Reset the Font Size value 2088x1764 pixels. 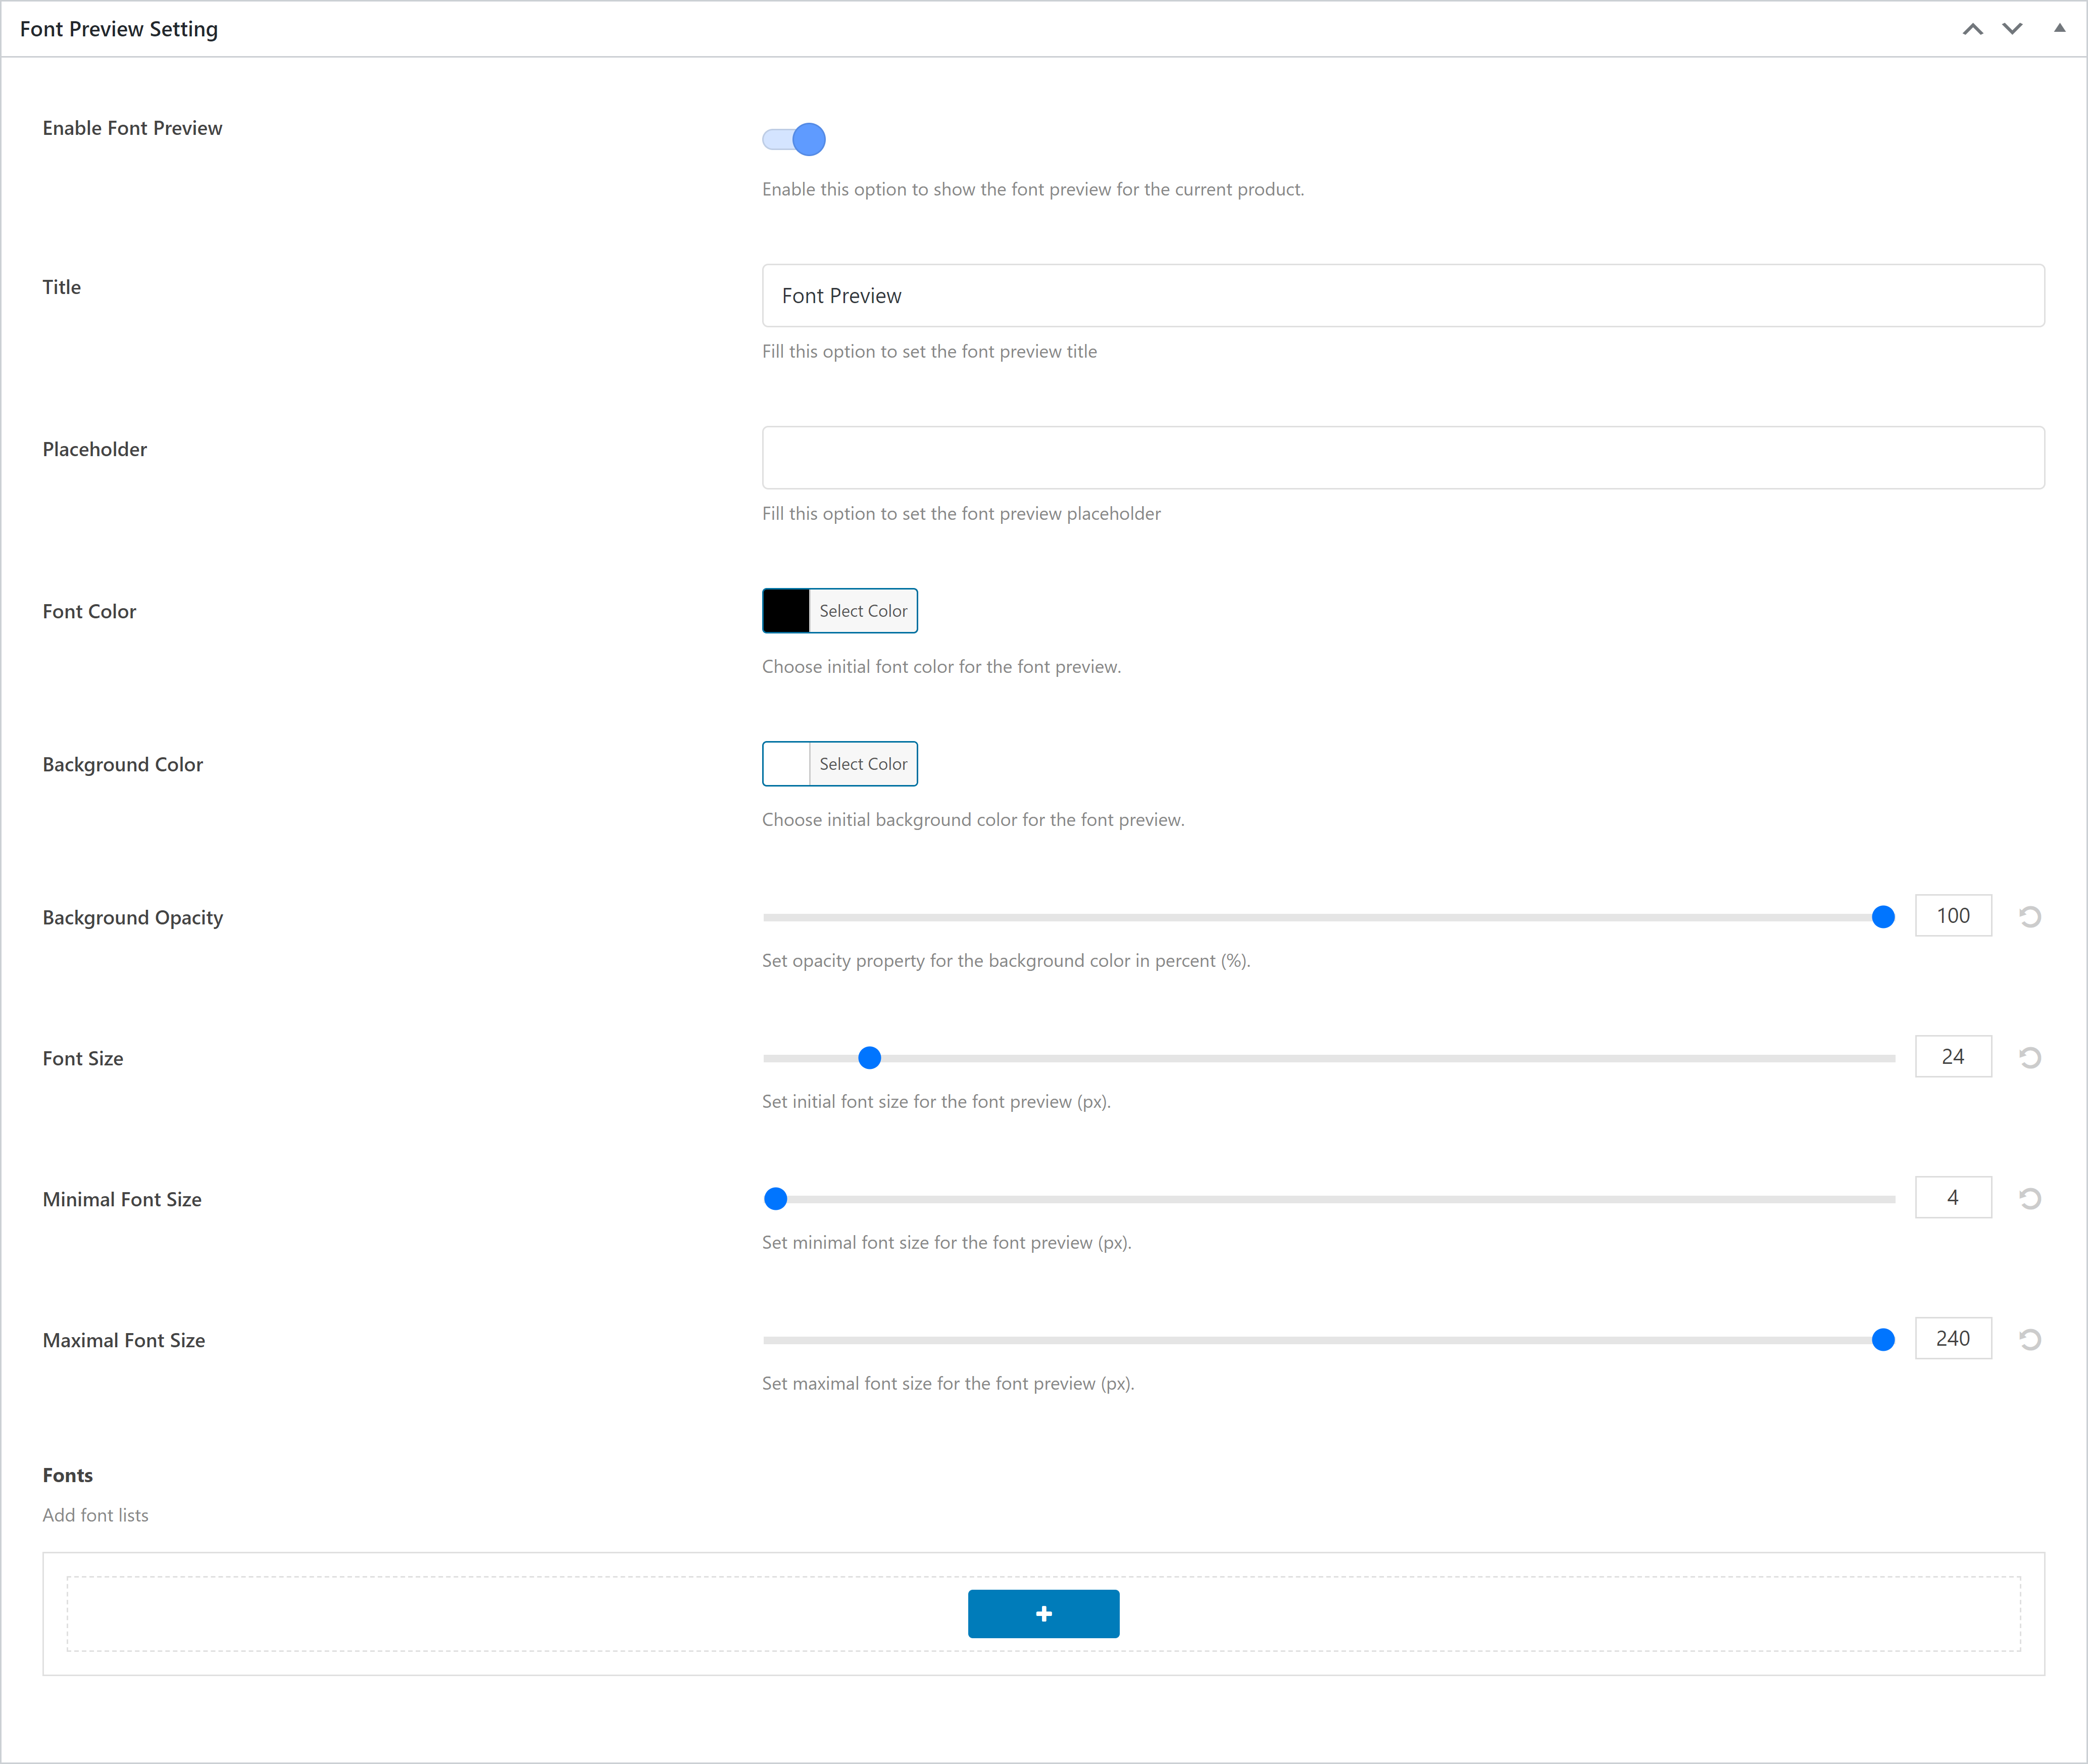point(2029,1057)
